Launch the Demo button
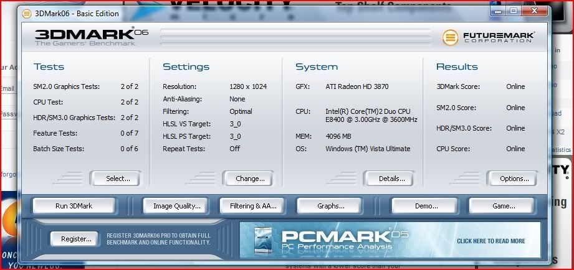The height and width of the screenshot is (270, 574). point(424,206)
